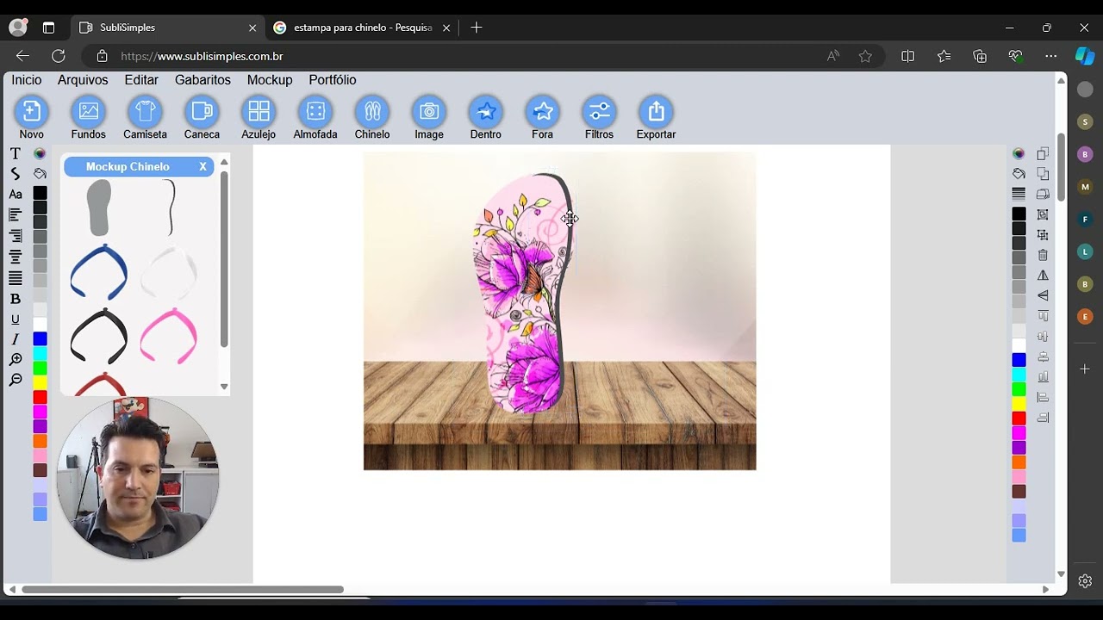Open right panel line thickness icon
Viewport: 1103px width, 620px height.
coord(1019,194)
